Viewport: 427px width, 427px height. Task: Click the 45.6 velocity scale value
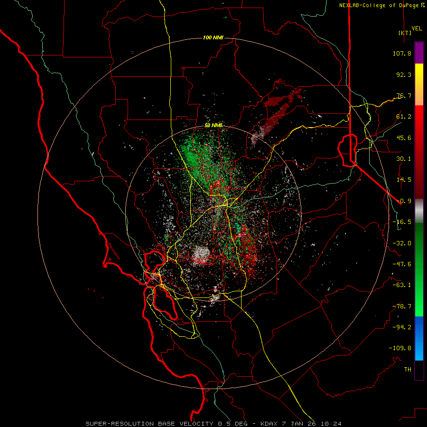[x=404, y=138]
